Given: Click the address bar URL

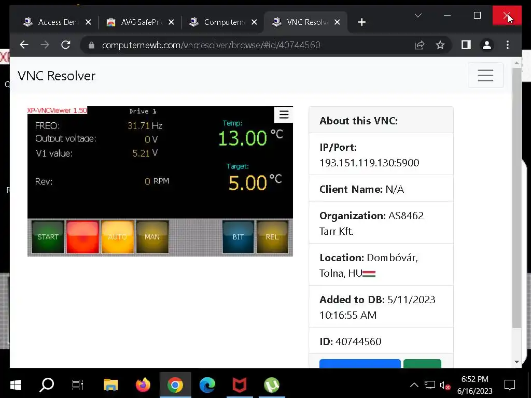Looking at the screenshot, I should click(x=211, y=45).
